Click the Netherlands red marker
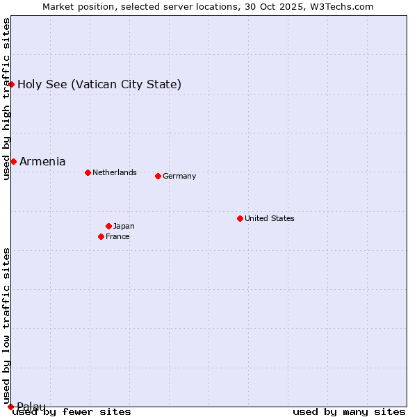Image resolution: width=417 pixels, height=417 pixels. pyautogui.click(x=88, y=172)
